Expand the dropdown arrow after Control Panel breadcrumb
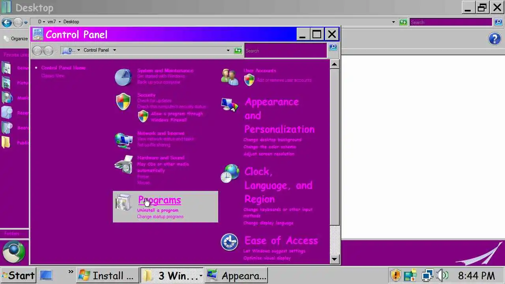This screenshot has height=284, width=505. (x=114, y=50)
